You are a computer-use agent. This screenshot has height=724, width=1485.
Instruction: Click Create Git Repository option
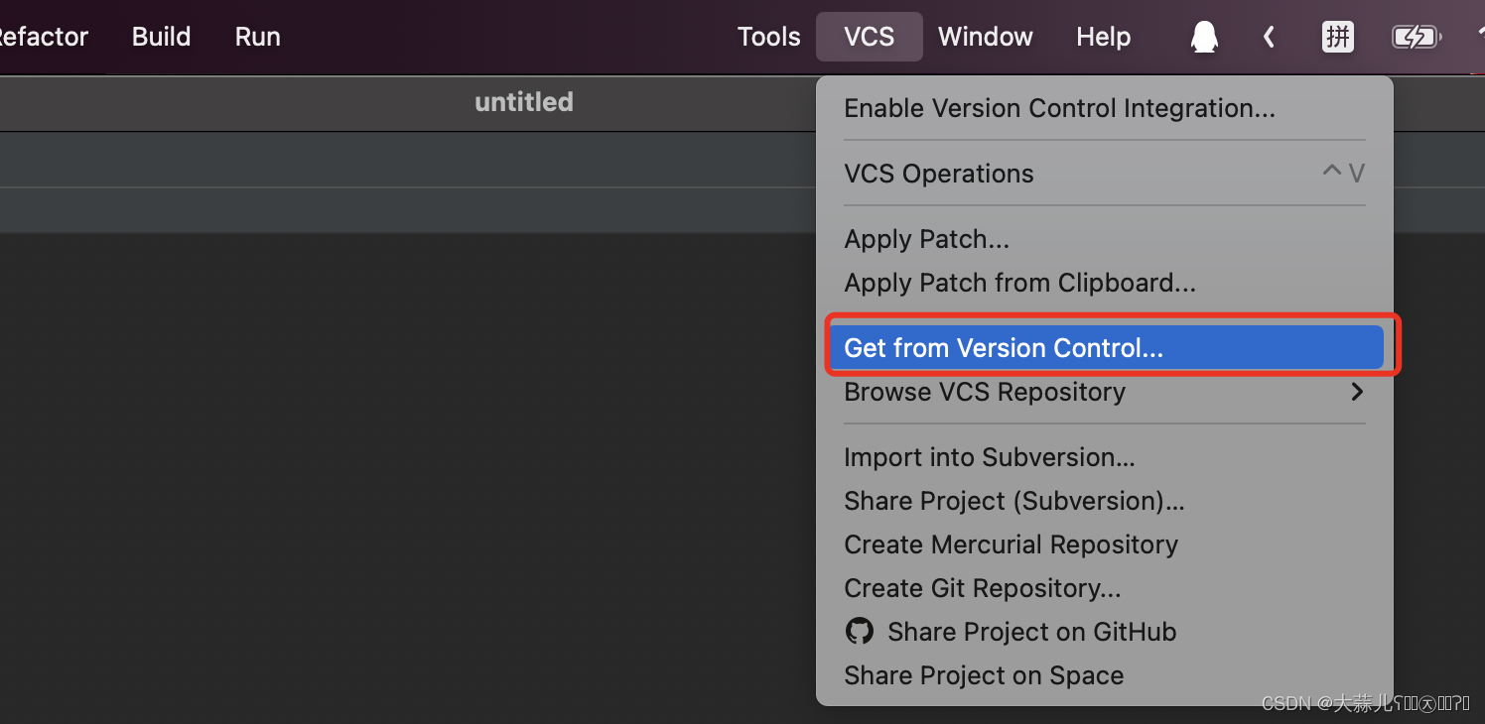pos(982,588)
